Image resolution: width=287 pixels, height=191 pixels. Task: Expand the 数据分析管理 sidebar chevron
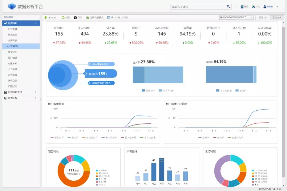click(35, 92)
